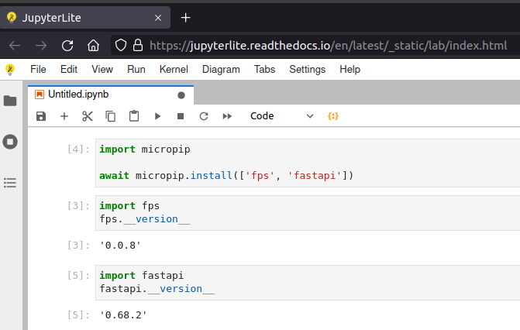The width and height of the screenshot is (520, 330).
Task: Click the [4]: cell prompt
Action: (x=78, y=150)
